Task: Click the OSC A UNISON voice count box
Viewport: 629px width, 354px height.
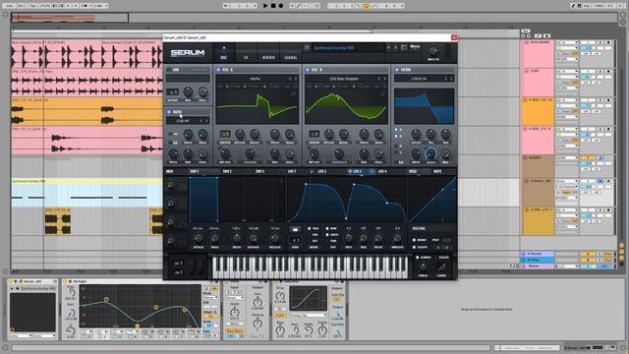Action: coord(225,134)
